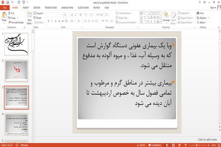This screenshot has height=147, width=221.
Task: Open the Layout dropdown
Action: tap(39, 13)
